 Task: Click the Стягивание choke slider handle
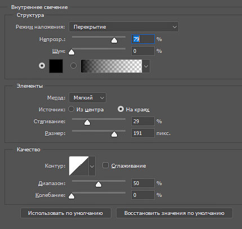point(87,122)
